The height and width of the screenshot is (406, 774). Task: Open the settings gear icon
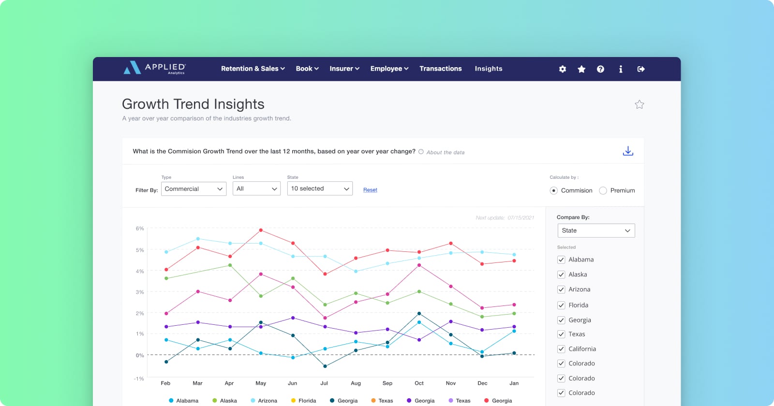(x=562, y=69)
